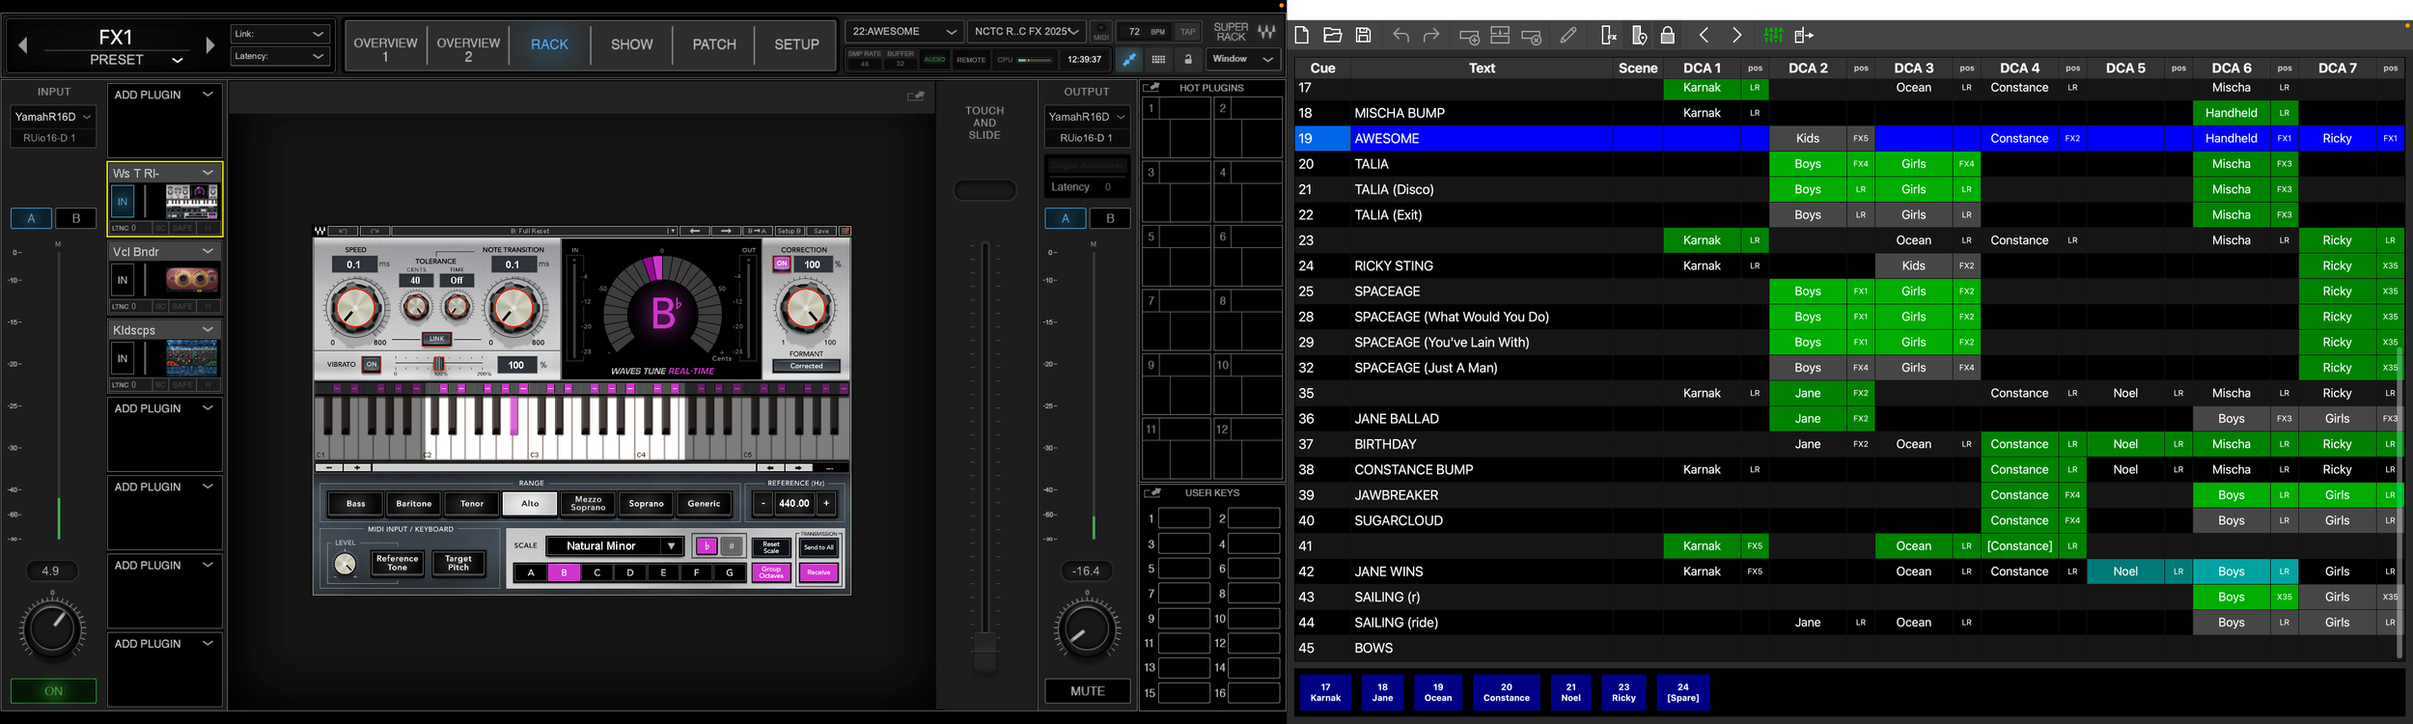This screenshot has width=2413, height=724.
Task: Click the insert cue between rows icon
Action: [1500, 36]
